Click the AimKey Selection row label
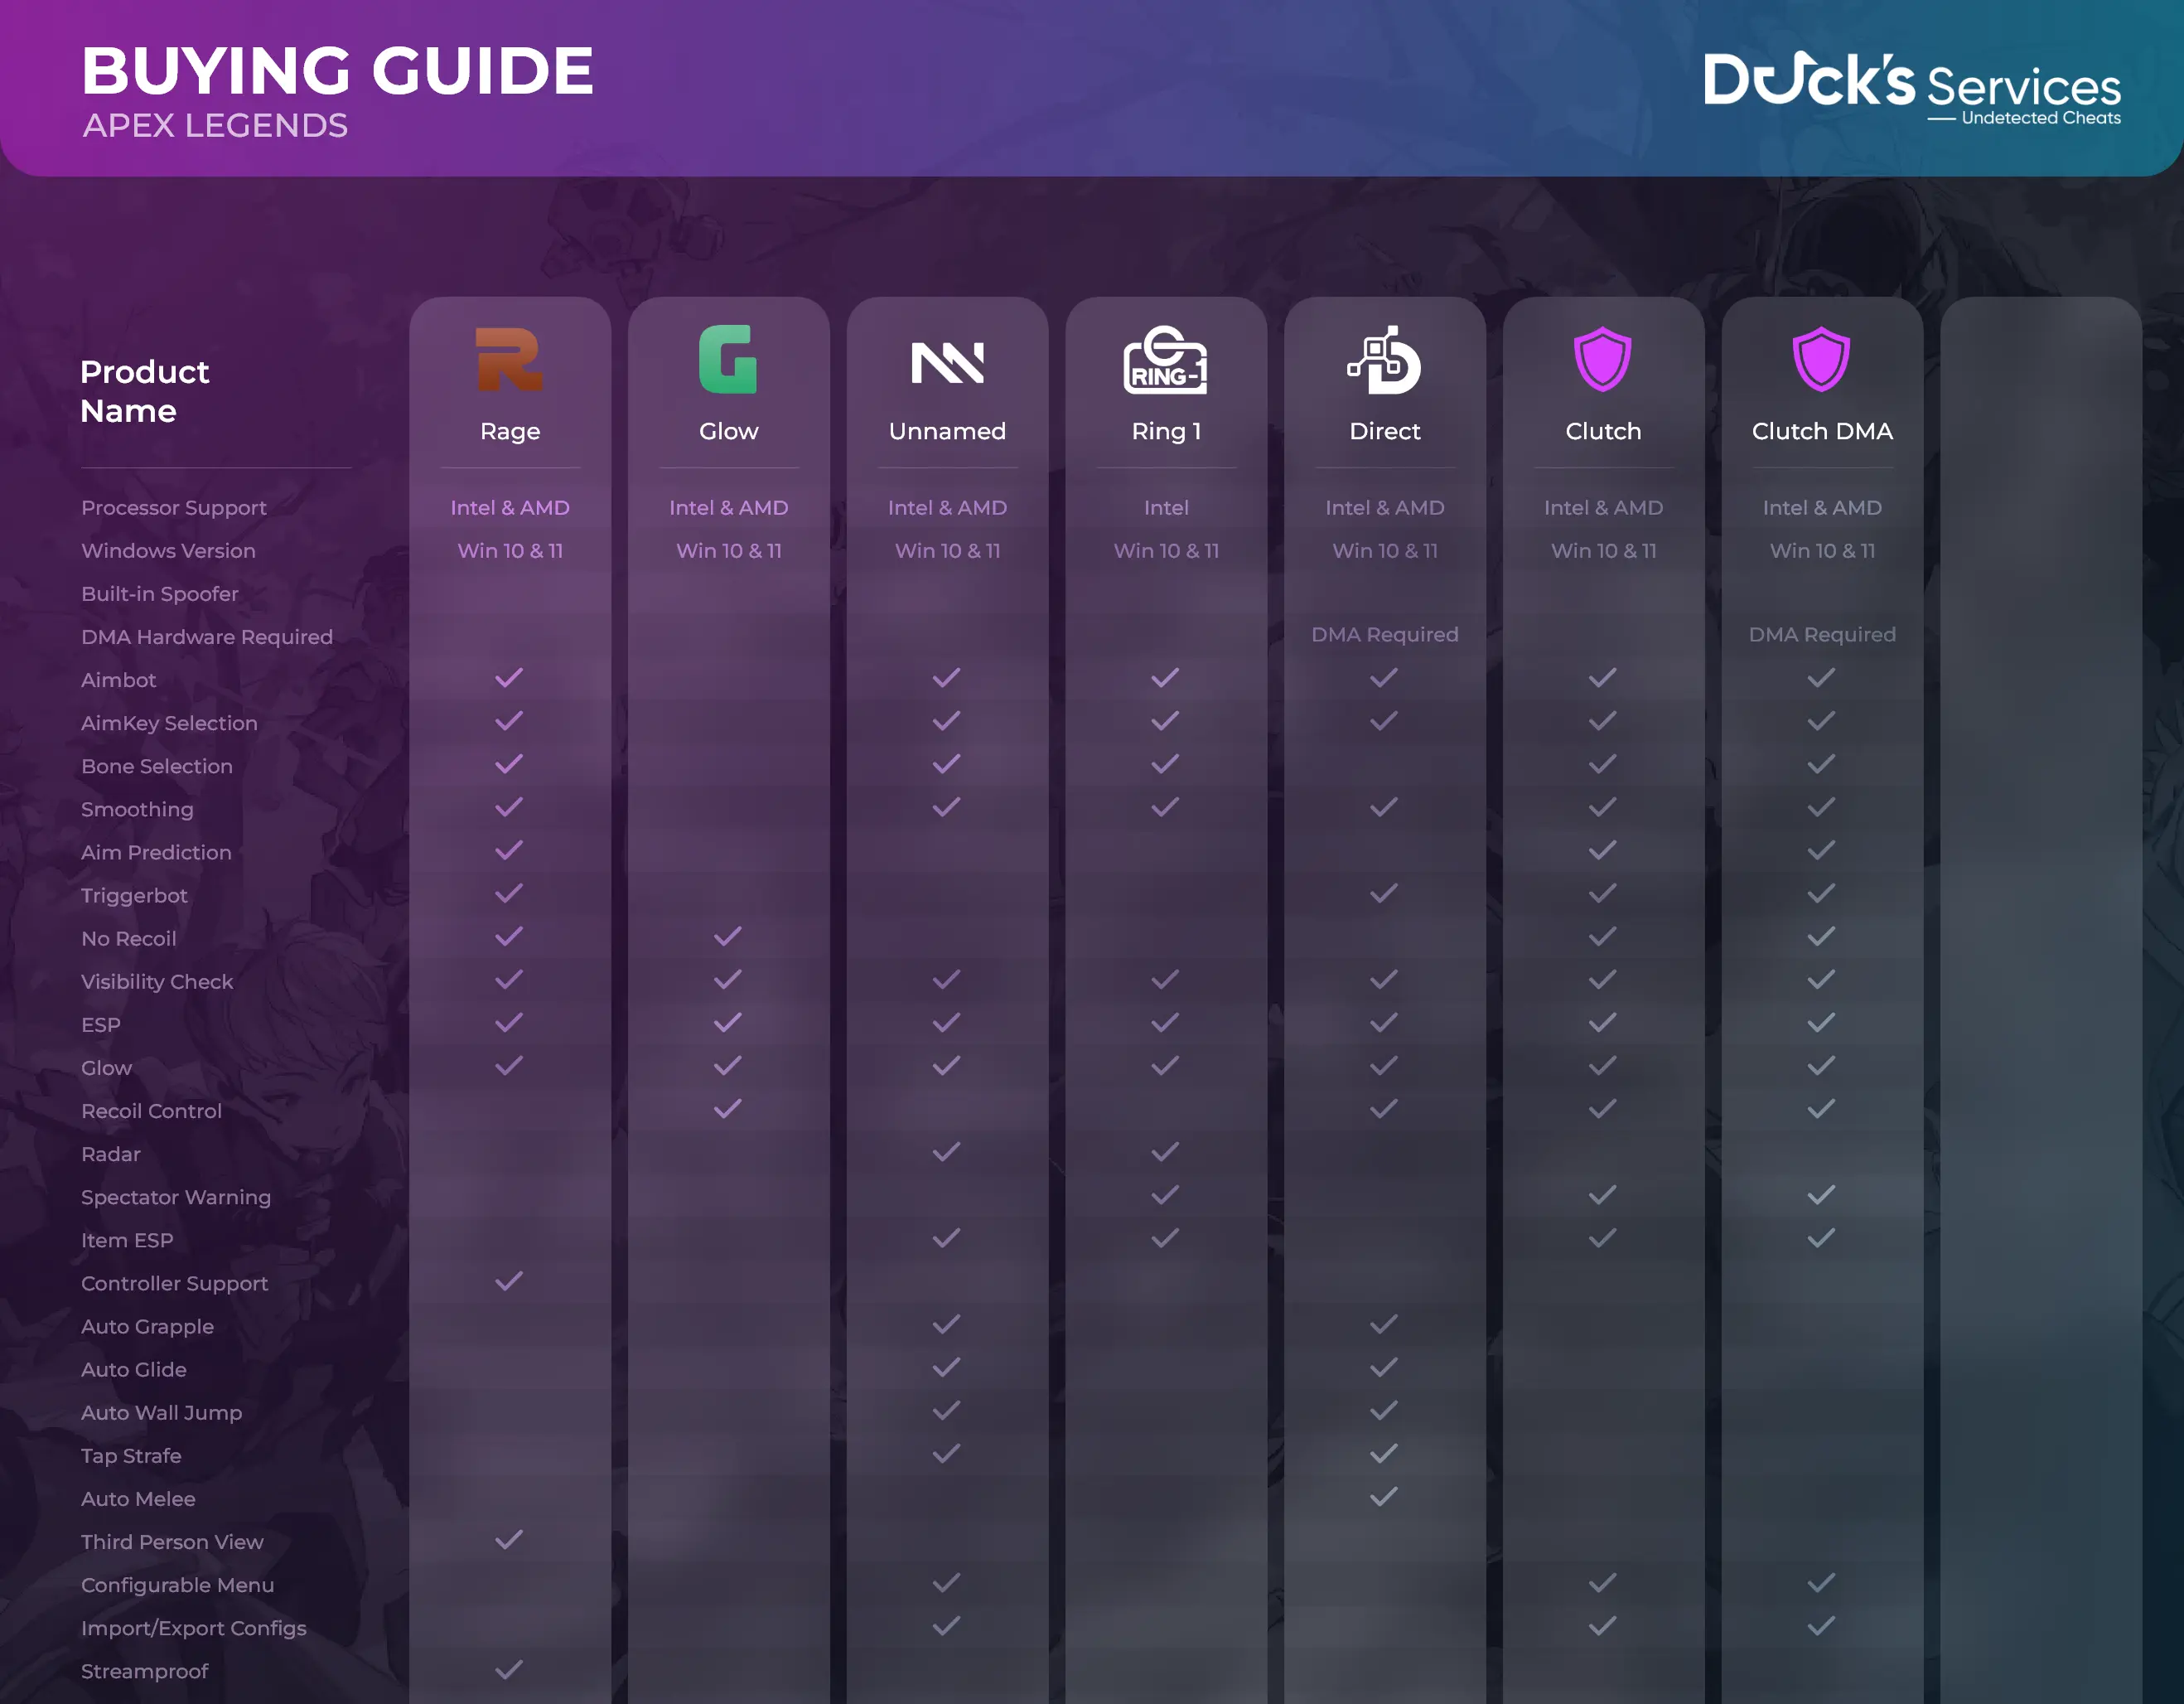The image size is (2184, 1704). (x=169, y=724)
